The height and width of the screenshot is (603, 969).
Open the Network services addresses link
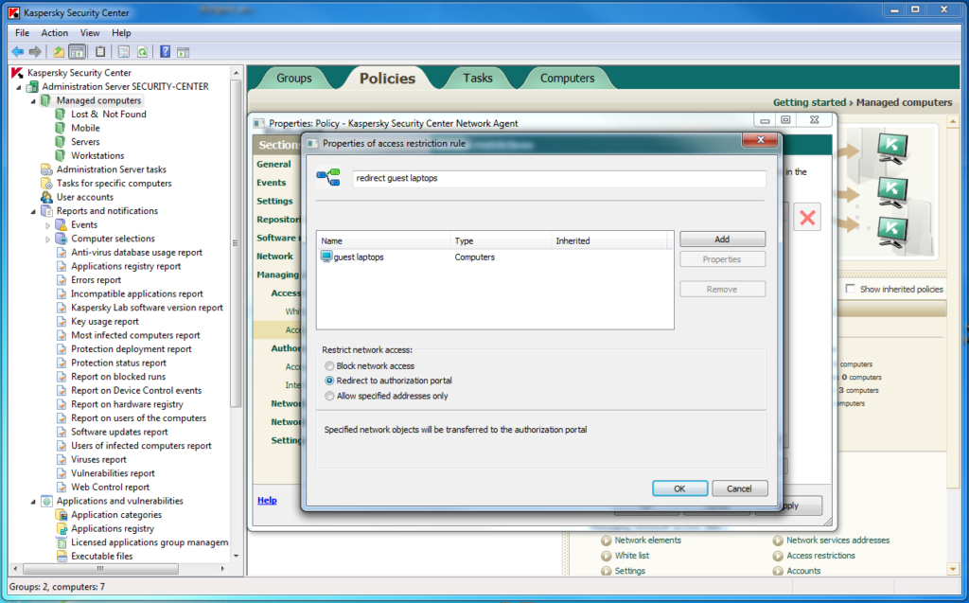tap(838, 540)
